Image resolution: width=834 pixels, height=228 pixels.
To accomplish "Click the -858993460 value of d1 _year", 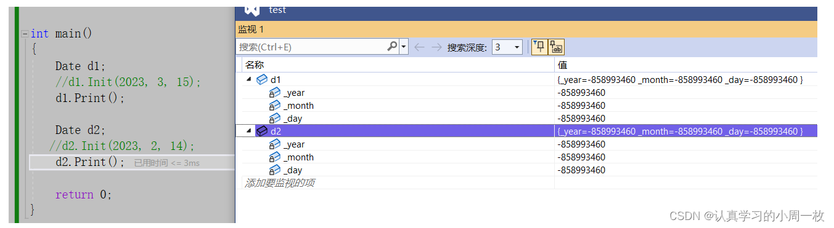I will [x=581, y=93].
